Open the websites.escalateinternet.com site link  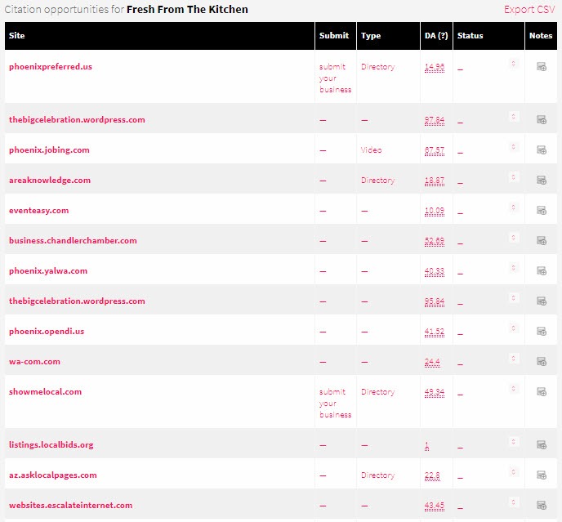[70, 505]
